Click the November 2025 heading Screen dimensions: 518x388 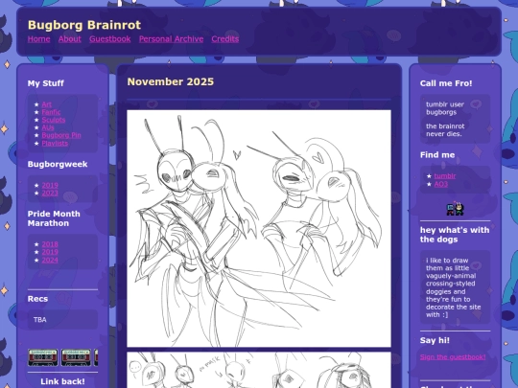click(x=171, y=81)
